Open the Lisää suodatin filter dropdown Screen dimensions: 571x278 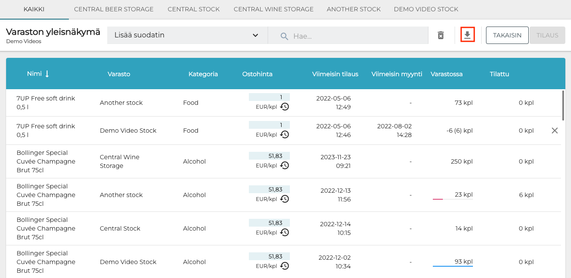[x=187, y=35]
